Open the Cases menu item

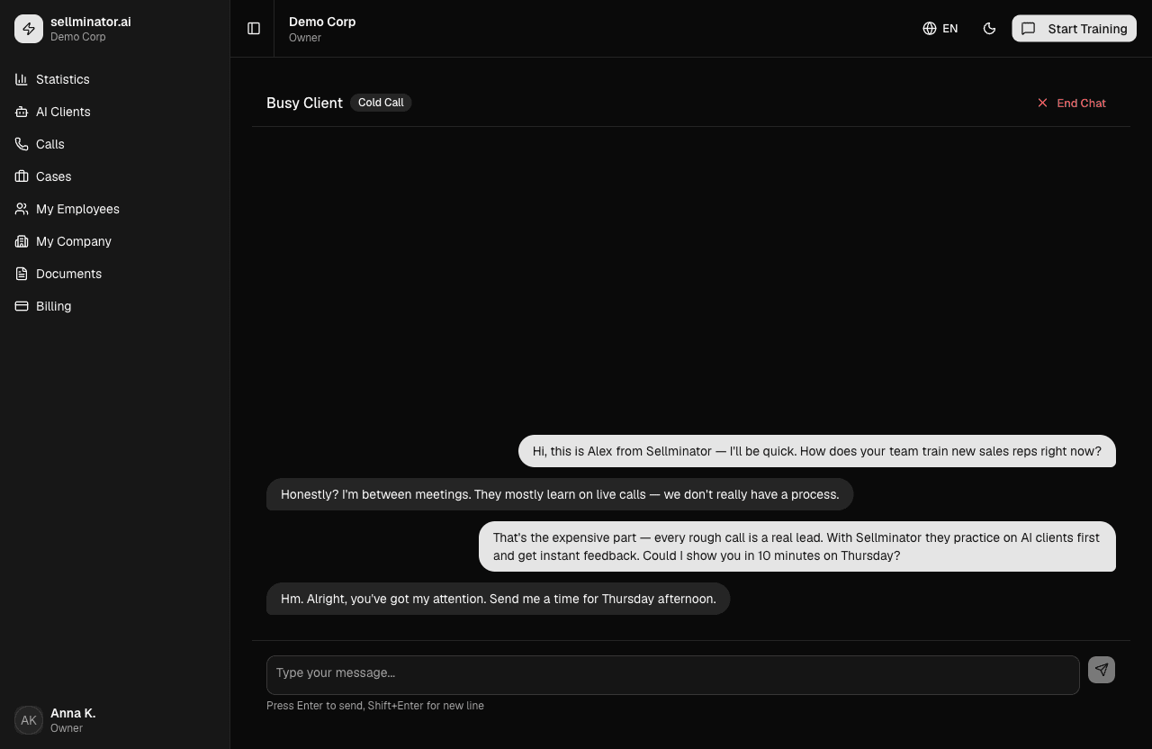point(115,176)
